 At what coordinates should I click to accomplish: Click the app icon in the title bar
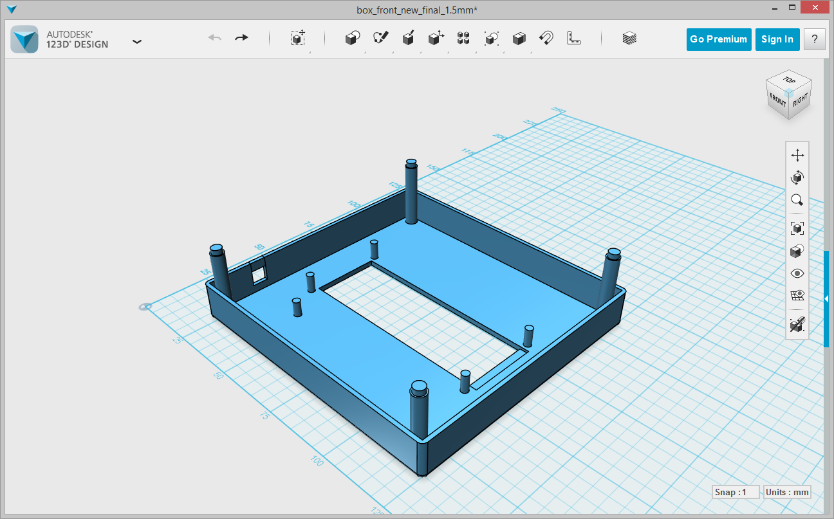coord(12,10)
